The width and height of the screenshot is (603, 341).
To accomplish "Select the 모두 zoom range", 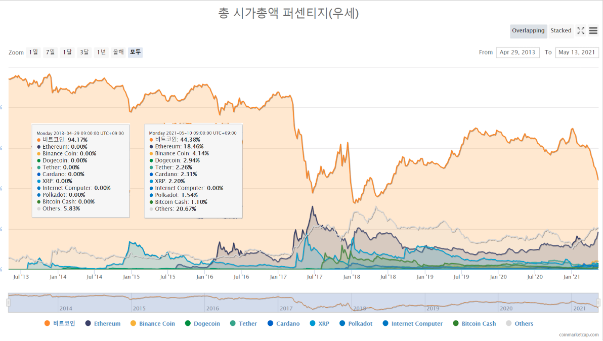I will tap(135, 52).
